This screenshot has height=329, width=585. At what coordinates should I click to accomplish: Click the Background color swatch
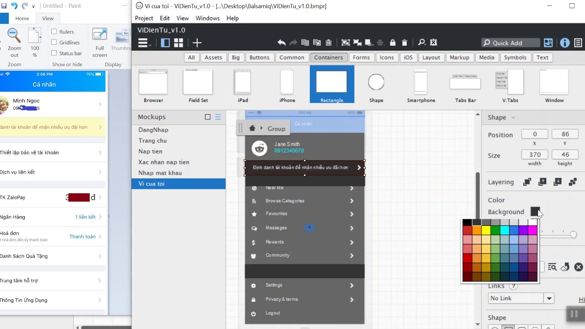click(x=535, y=212)
